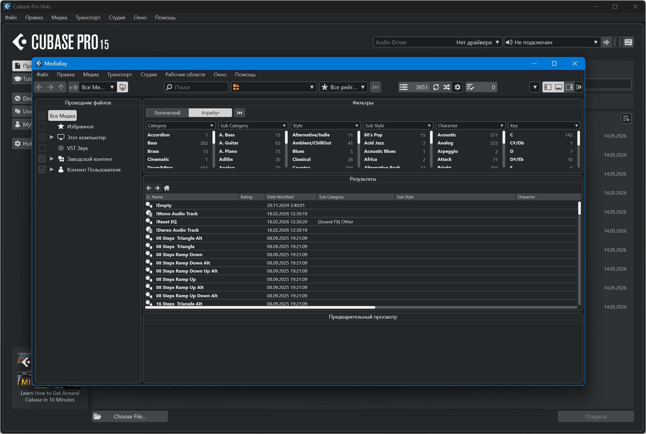Open the Style filter column dropdown

325,125
